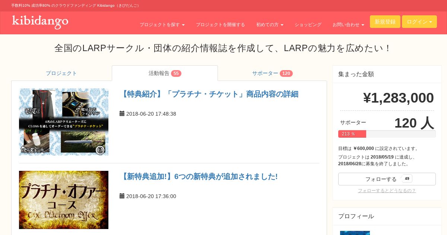Open フォローするとどうなるの？ link
447x235 pixels.
coord(387,191)
